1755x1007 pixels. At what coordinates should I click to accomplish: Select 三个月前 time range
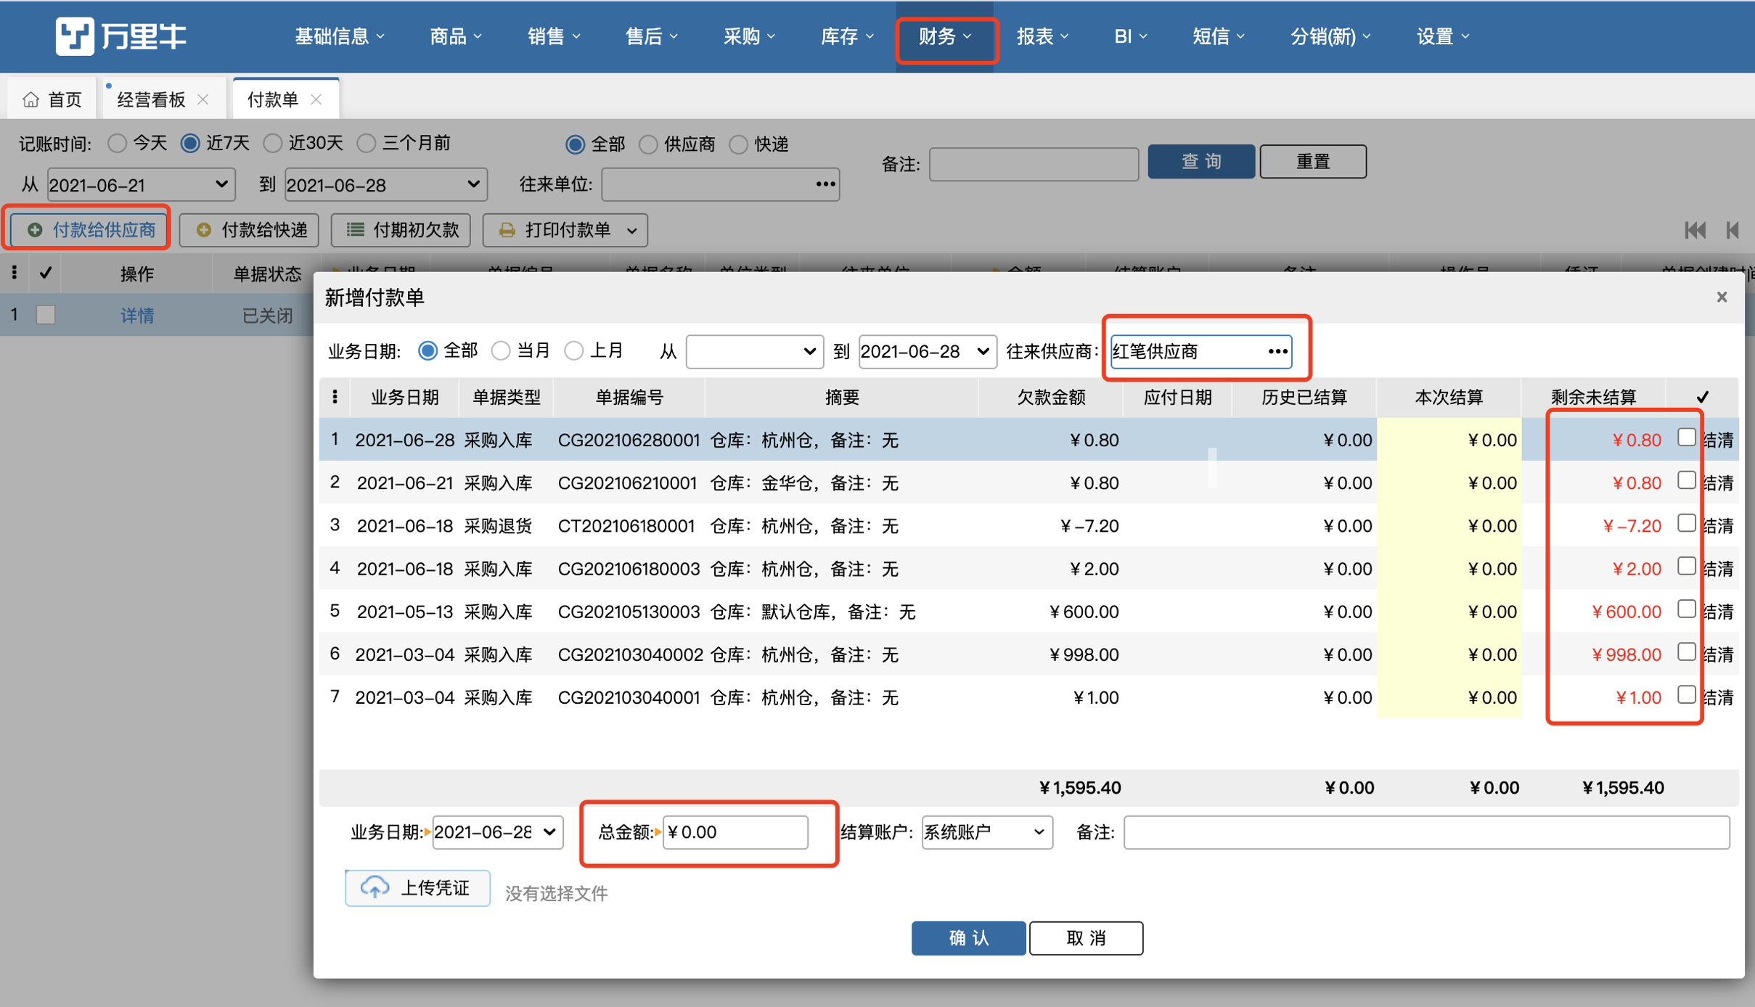click(x=367, y=143)
